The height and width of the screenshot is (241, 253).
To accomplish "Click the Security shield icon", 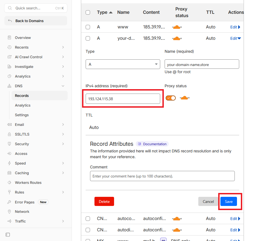I will (x=9, y=144).
